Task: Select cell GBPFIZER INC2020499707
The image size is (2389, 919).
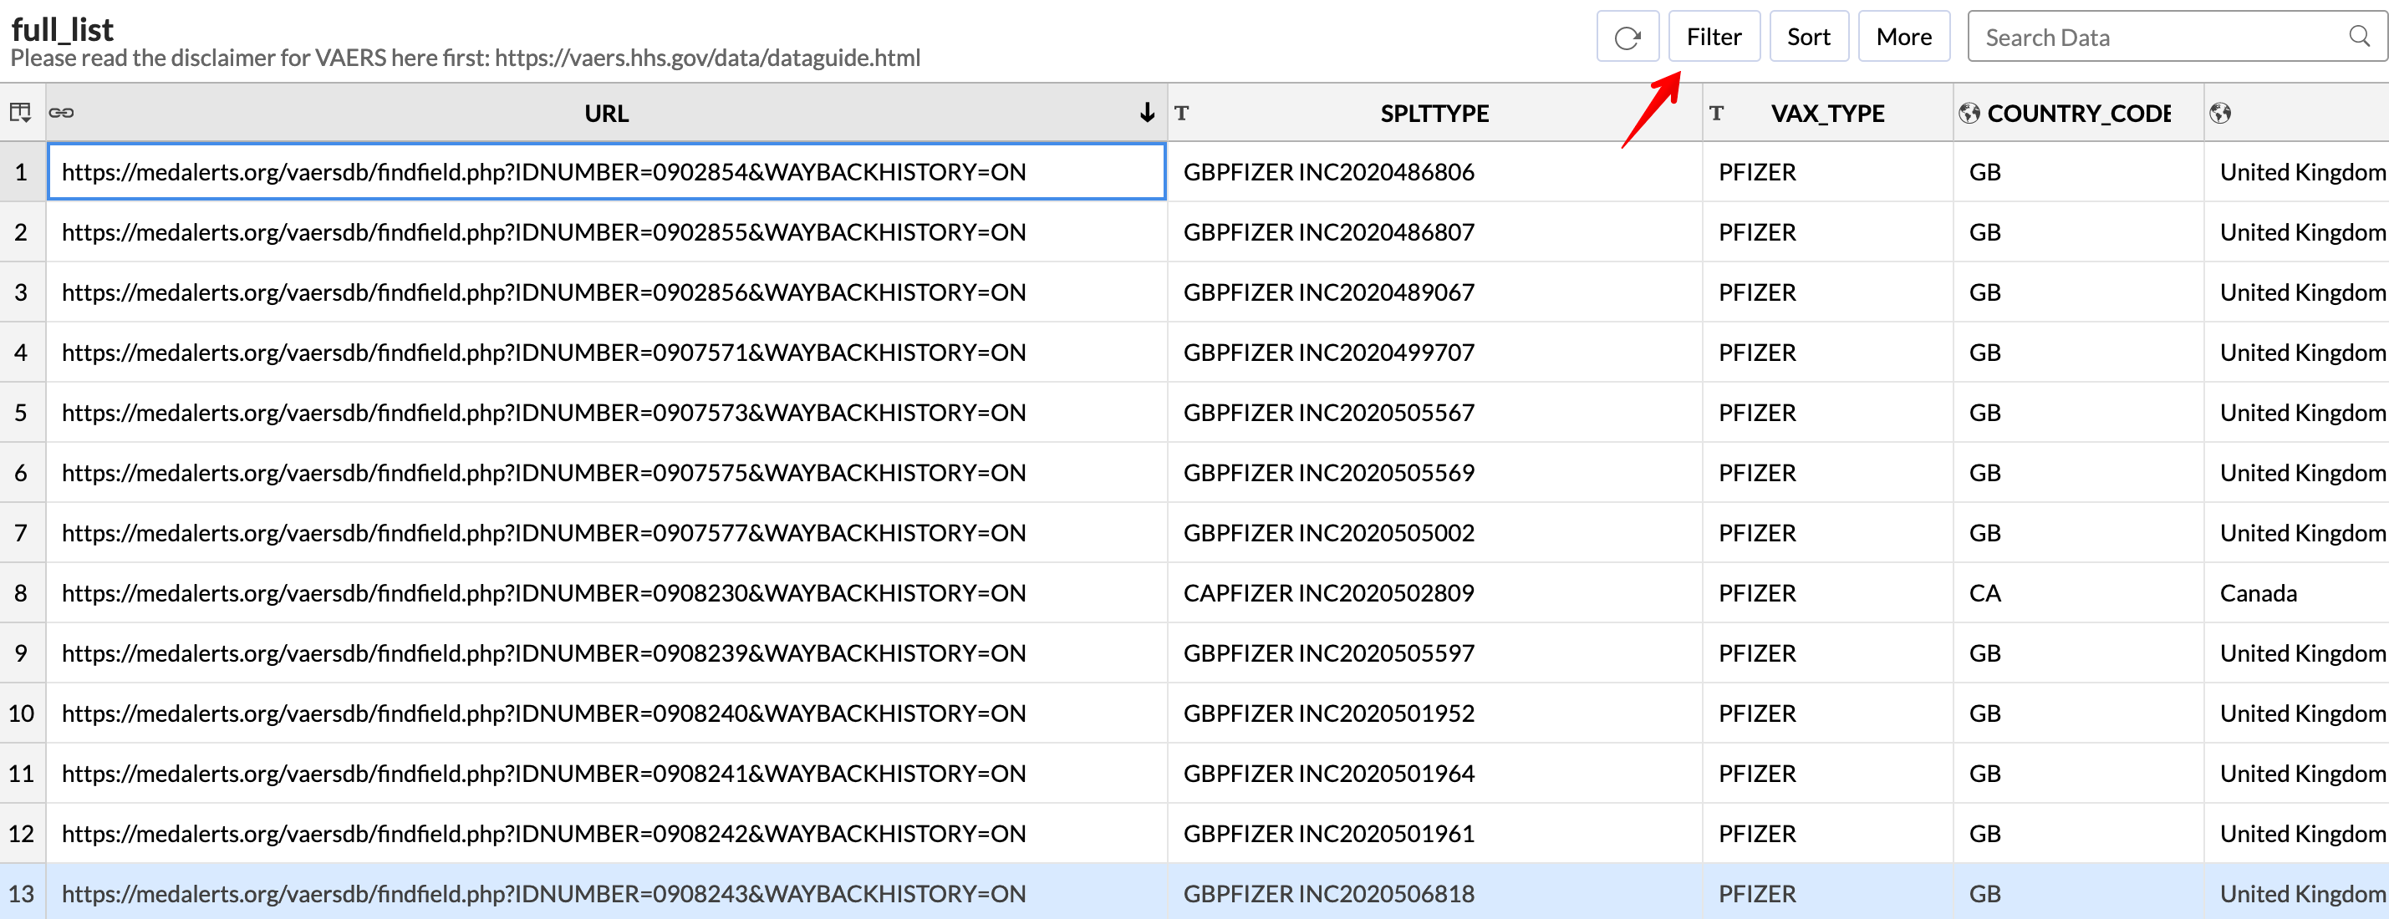Action: point(1434,353)
